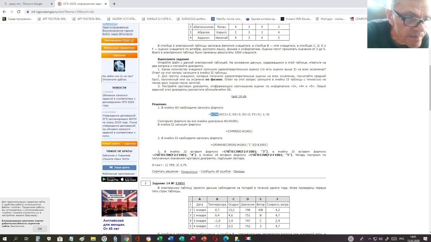Open 'Мобильный справочник' orange button
Screen dimensions: 431x242
(x=119, y=48)
